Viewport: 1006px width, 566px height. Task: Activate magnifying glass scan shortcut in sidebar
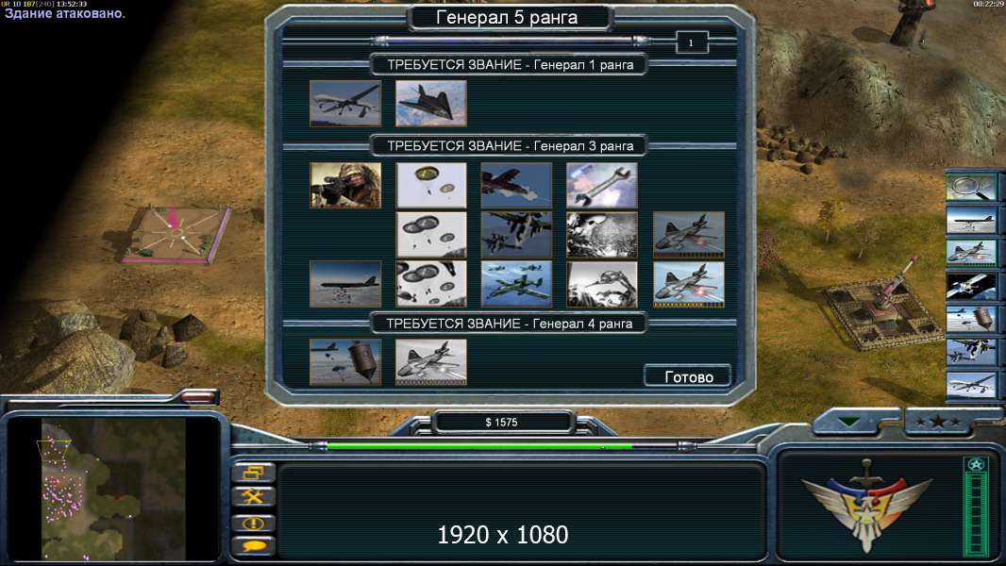coord(971,188)
